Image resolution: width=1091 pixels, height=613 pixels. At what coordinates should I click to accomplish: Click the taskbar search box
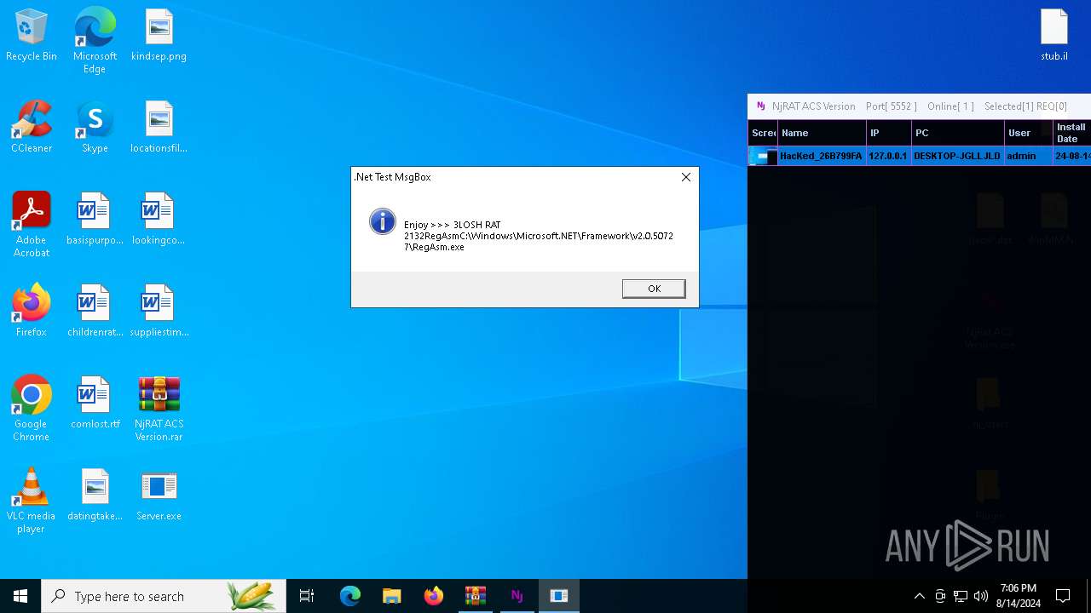163,596
